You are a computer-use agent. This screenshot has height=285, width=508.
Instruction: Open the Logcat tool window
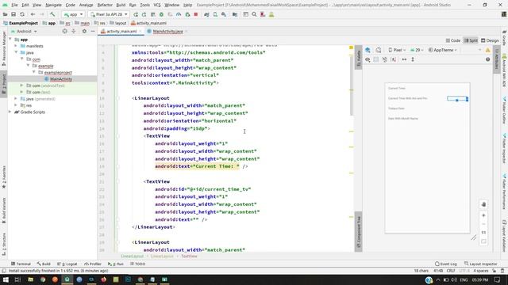pos(67,264)
